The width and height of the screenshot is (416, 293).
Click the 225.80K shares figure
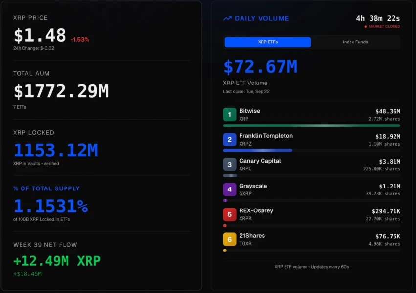pos(381,169)
